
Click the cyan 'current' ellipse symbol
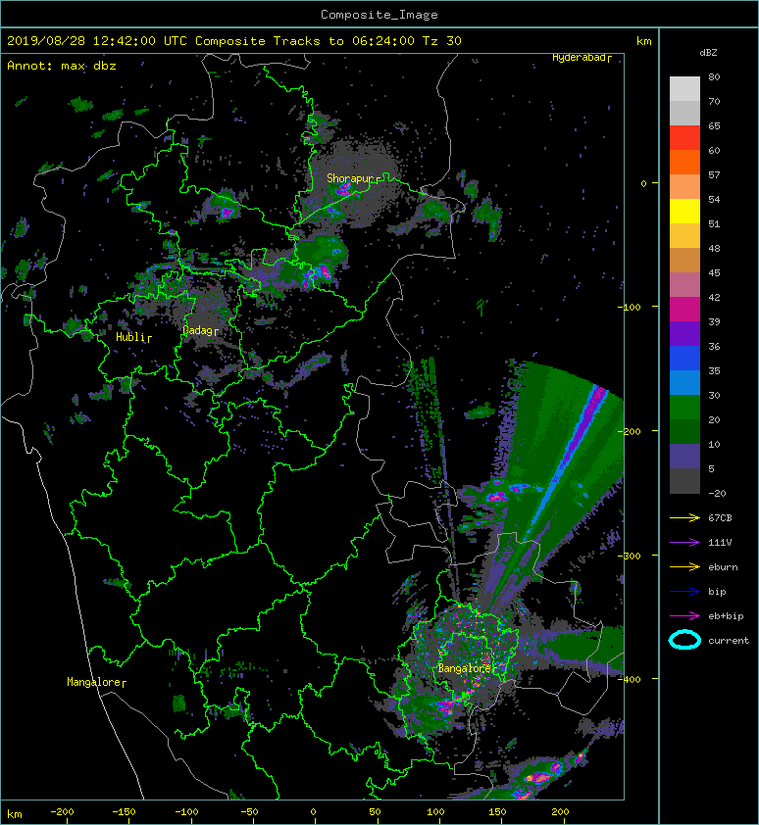[x=684, y=641]
